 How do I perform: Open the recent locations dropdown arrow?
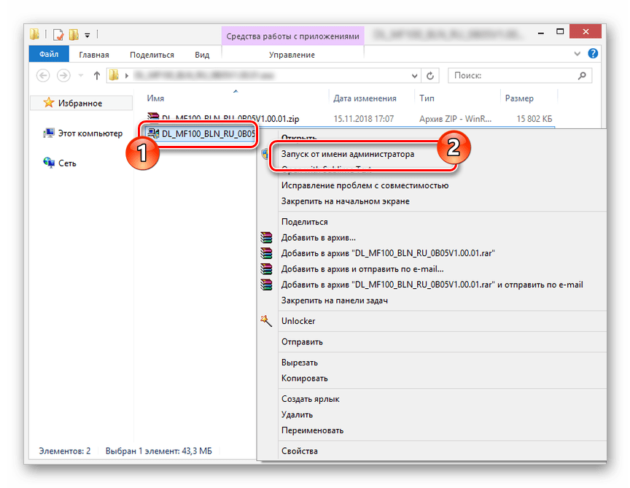click(81, 75)
